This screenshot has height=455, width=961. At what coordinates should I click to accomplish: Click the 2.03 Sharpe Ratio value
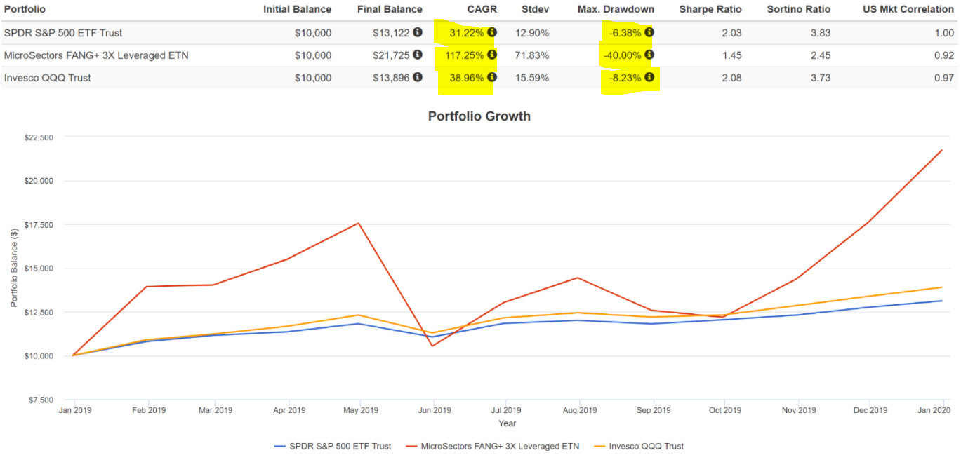pos(731,33)
